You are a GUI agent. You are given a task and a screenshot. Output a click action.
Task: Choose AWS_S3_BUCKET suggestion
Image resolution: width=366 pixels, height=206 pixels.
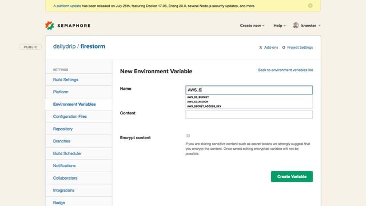[249, 97]
